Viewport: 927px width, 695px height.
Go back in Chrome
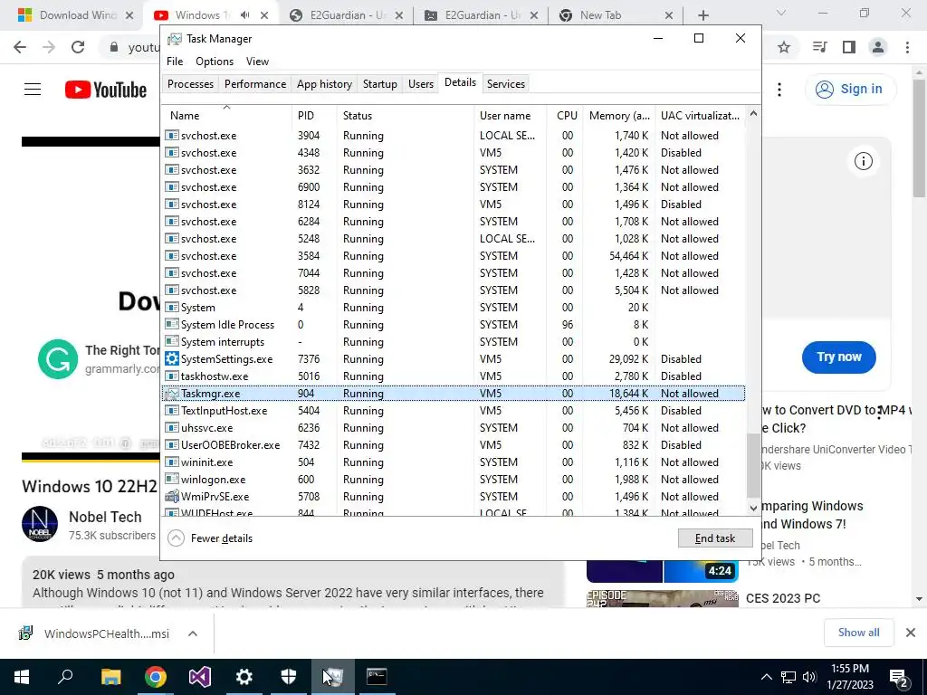click(x=20, y=47)
